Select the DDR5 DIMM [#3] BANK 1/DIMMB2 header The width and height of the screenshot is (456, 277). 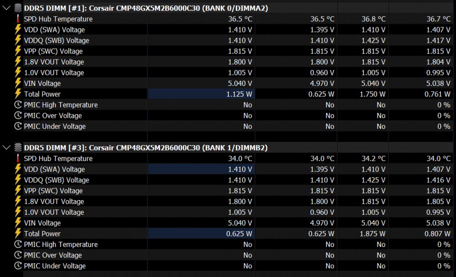pos(146,148)
